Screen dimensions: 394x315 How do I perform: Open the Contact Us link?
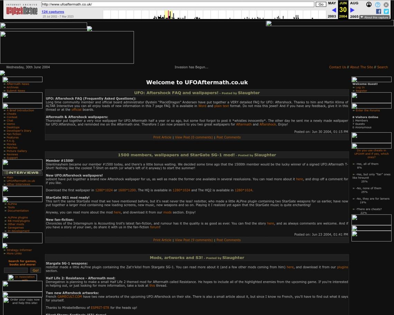[x=337, y=67]
